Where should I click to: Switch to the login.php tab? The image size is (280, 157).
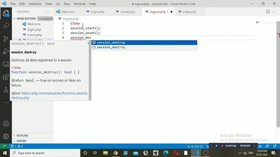(98, 12)
